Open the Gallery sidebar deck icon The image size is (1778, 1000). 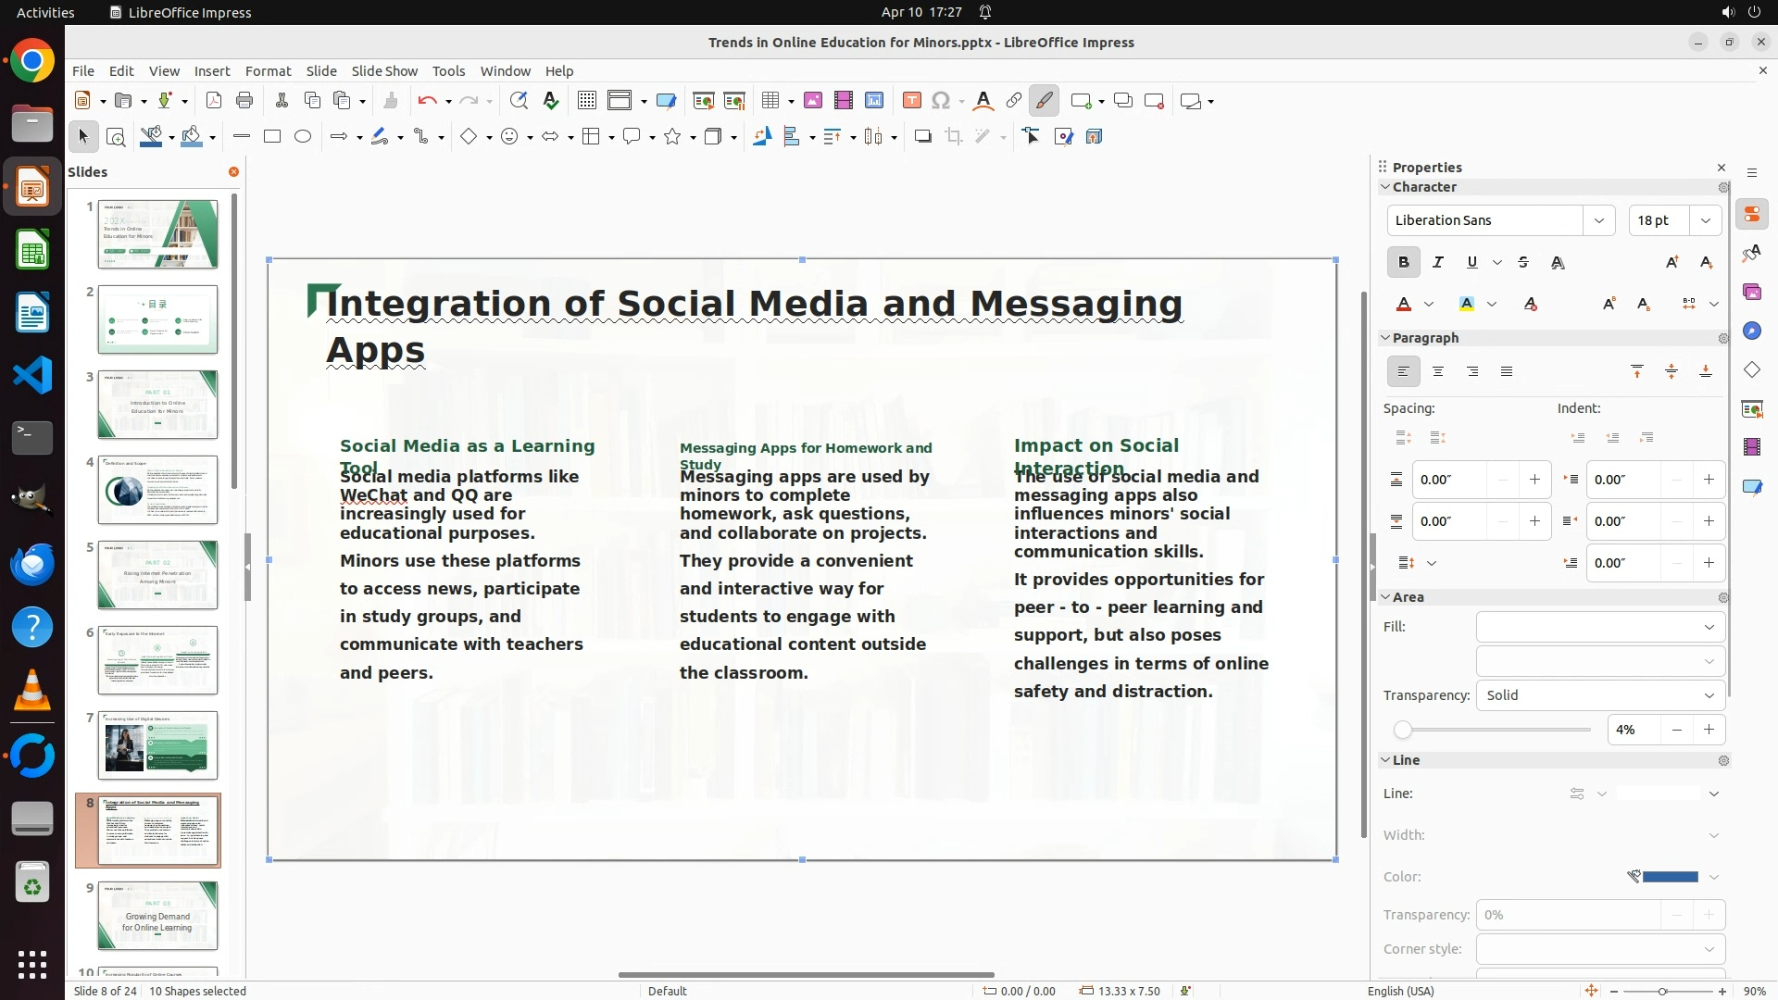tap(1751, 293)
